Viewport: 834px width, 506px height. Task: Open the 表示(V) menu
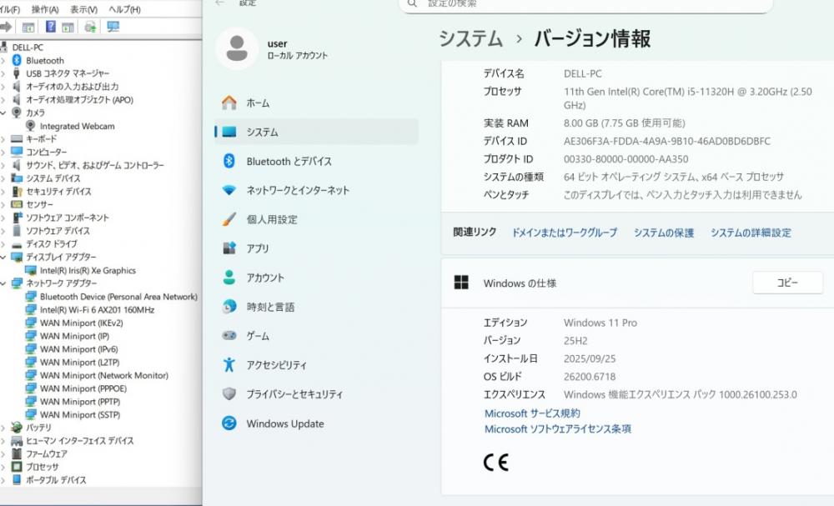coord(83,9)
